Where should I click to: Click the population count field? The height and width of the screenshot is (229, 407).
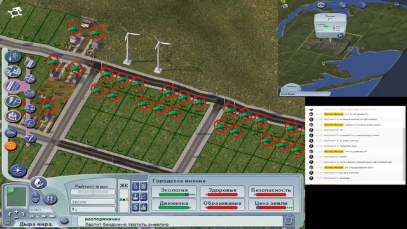pyautogui.click(x=93, y=209)
